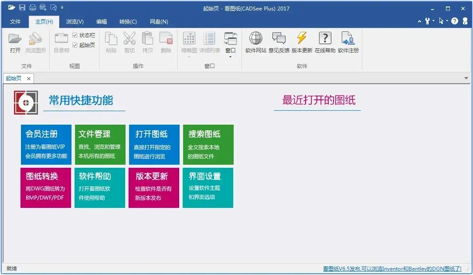The width and height of the screenshot is (473, 275).
Task: Click the 图纸转换 tile
Action: tap(46, 187)
